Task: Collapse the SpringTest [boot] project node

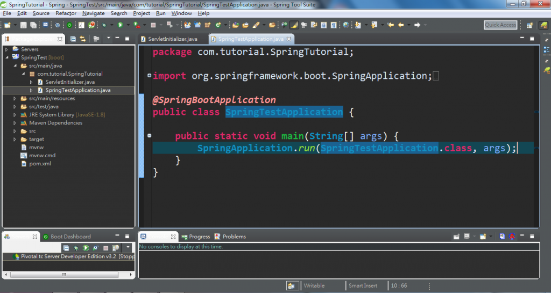Action: (x=6, y=57)
